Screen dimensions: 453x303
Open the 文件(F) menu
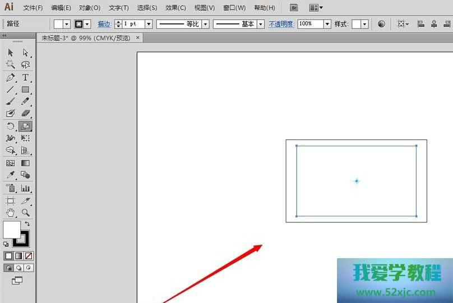33,8
